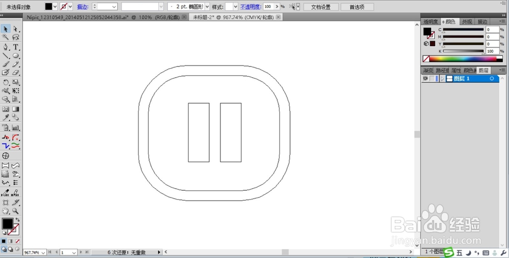Close the 未标题-2 document tab
The image size is (509, 258).
pos(278,17)
